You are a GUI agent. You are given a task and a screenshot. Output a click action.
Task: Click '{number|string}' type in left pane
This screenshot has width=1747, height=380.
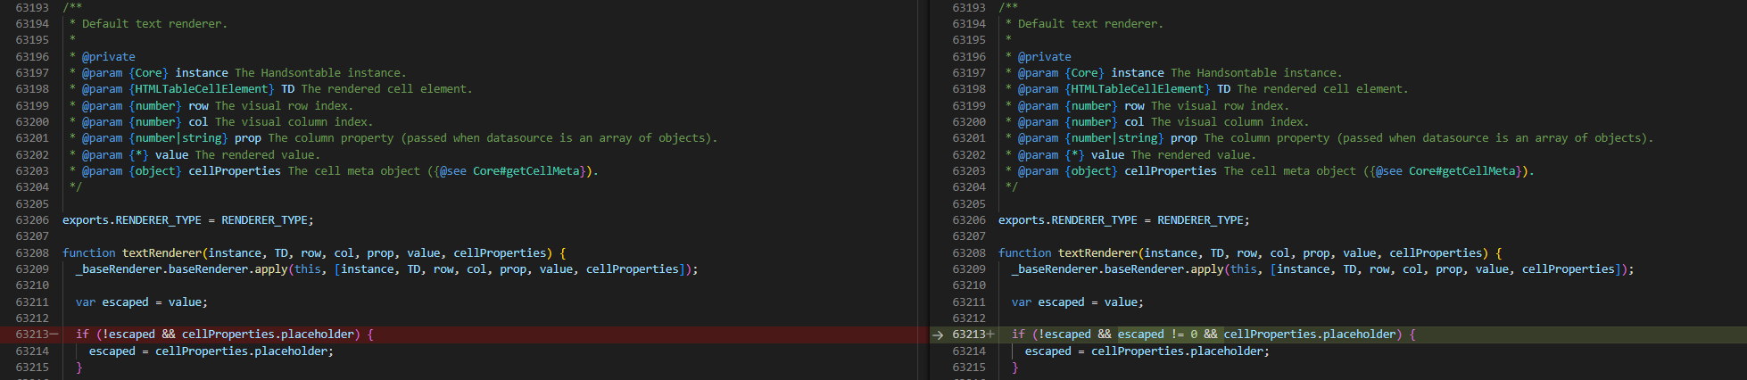(x=178, y=138)
